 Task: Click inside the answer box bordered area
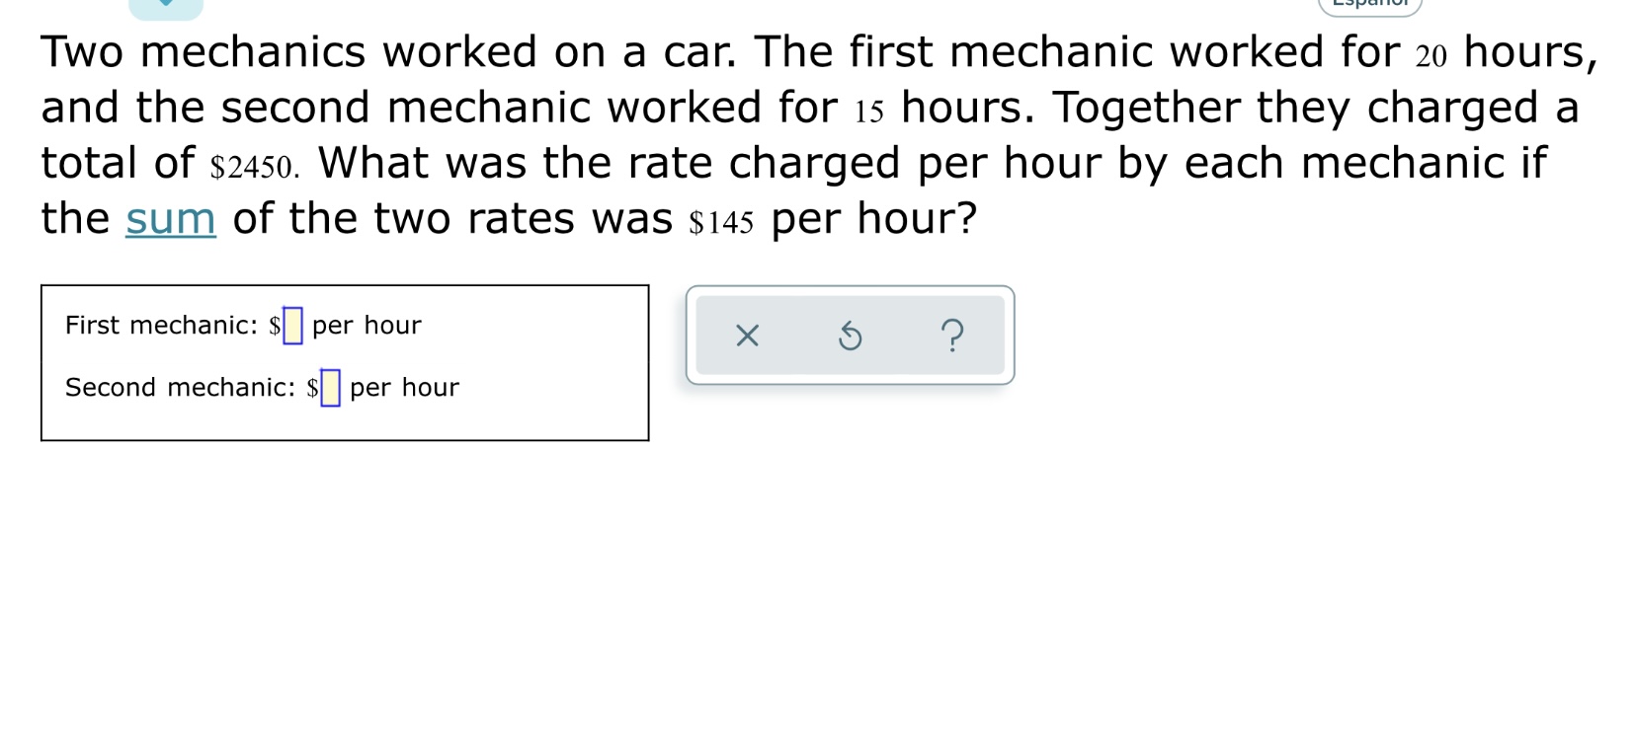point(344,362)
